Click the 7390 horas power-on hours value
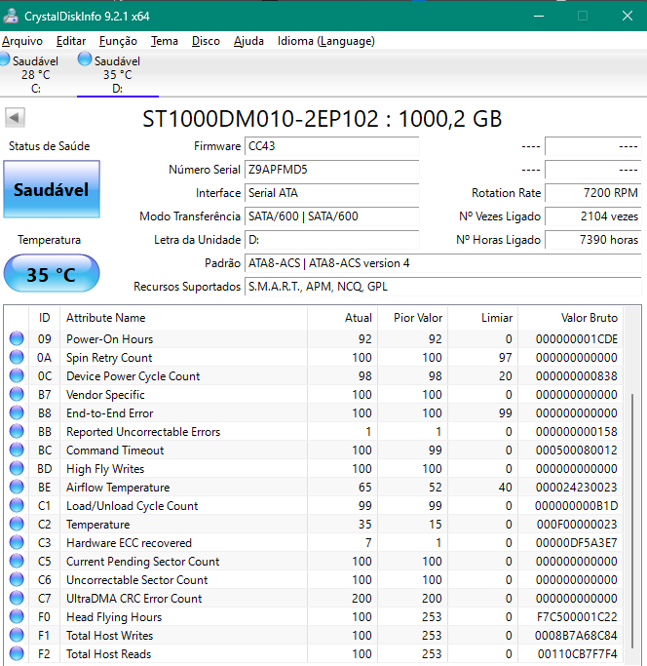This screenshot has height=666, width=647. point(592,240)
